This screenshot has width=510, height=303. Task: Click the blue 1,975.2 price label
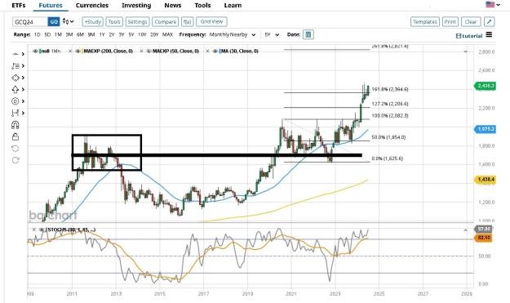(x=486, y=129)
